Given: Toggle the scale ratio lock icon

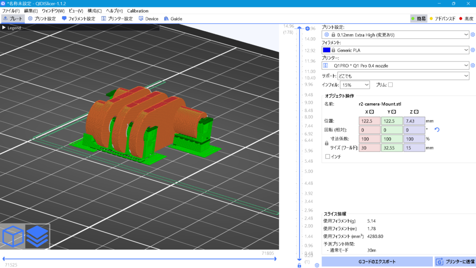Looking at the screenshot, I should pos(326,143).
